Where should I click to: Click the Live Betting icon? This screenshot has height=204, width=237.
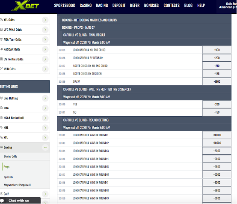(1, 98)
